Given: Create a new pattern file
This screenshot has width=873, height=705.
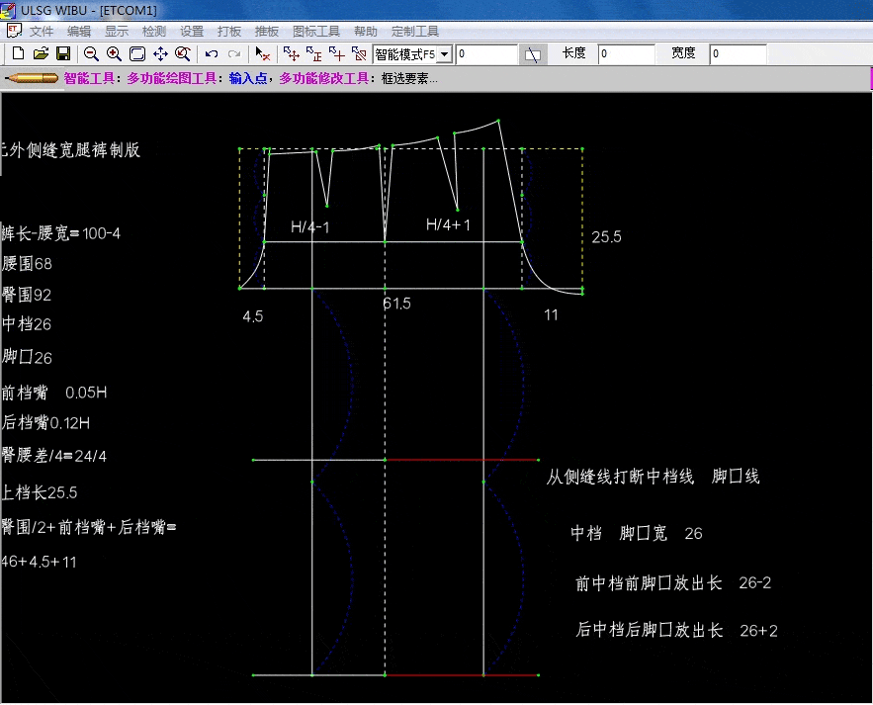Looking at the screenshot, I should click(21, 53).
